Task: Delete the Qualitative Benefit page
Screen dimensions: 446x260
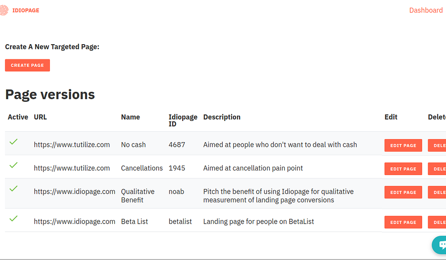Action: [x=437, y=192]
